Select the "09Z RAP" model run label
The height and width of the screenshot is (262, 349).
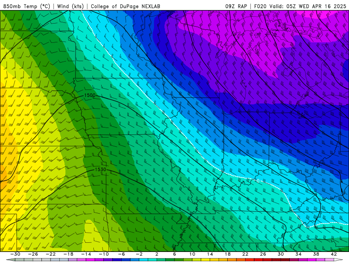click(236, 6)
